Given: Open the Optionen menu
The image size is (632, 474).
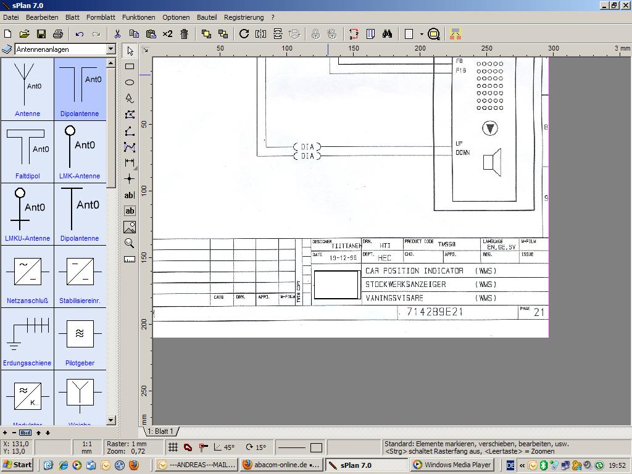Looking at the screenshot, I should coord(176,17).
